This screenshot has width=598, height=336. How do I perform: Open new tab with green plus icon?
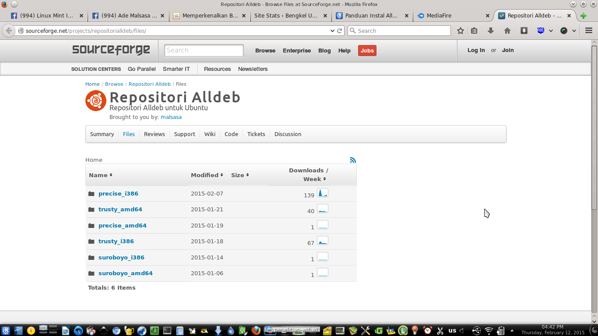point(583,16)
